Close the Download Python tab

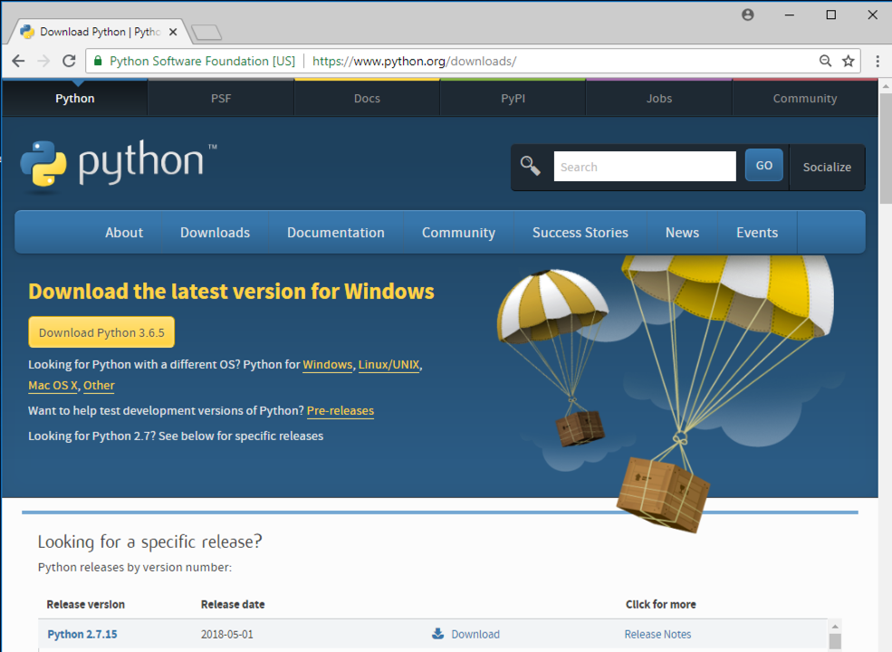173,32
